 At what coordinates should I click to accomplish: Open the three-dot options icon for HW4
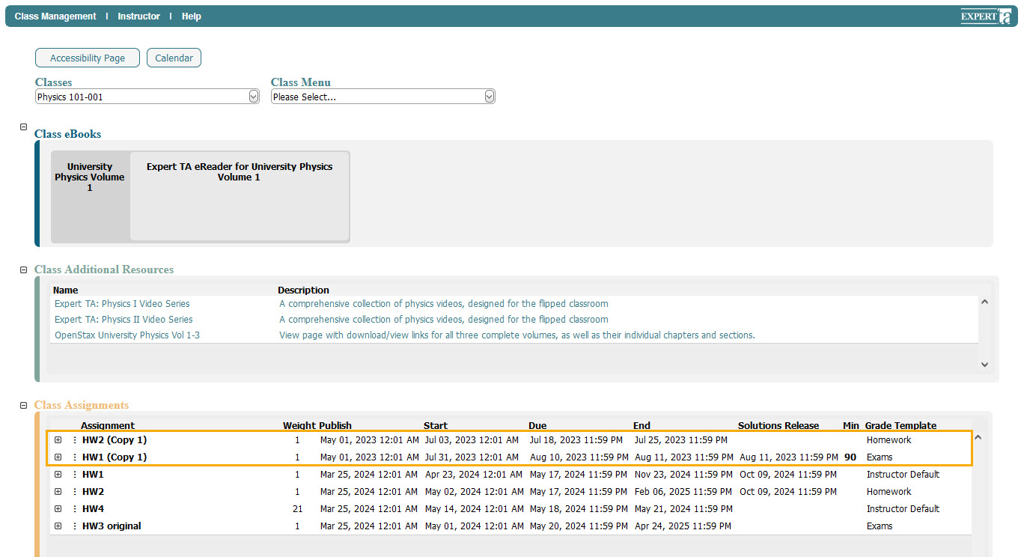point(74,509)
